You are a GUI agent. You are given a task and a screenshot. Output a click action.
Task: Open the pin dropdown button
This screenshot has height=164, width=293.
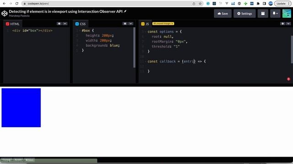pos(275,13)
